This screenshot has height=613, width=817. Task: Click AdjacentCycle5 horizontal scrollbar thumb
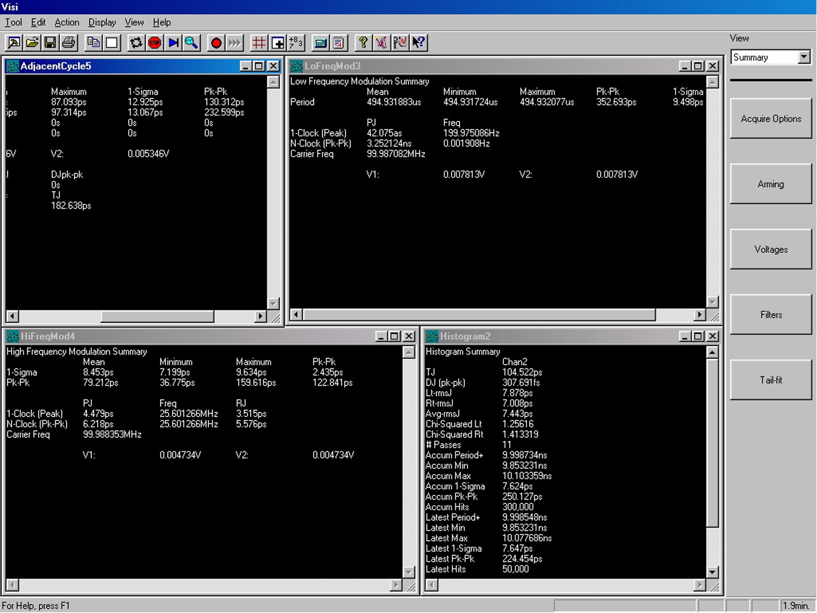coord(157,316)
